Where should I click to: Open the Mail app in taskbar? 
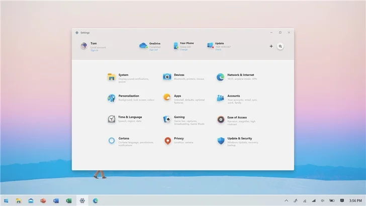31,200
